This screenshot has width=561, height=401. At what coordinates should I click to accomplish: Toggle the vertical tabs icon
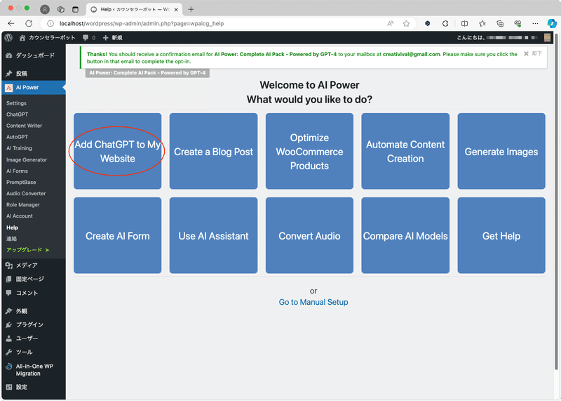[x=75, y=9]
